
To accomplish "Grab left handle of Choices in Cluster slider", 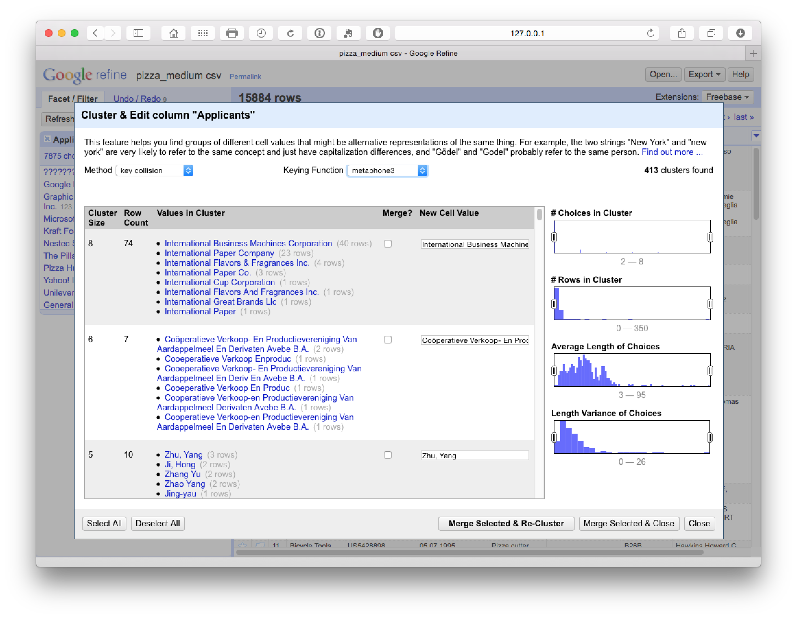I will click(554, 237).
